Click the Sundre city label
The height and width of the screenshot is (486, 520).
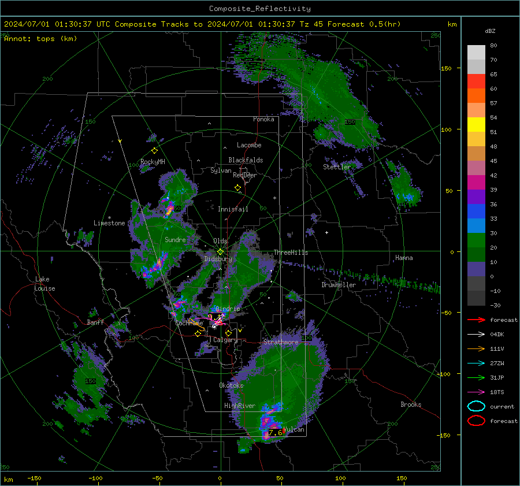175,239
